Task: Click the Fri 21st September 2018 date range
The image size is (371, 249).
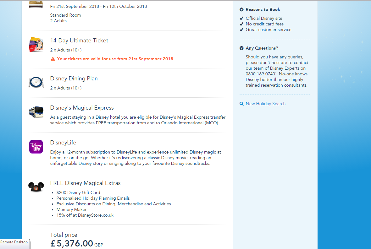Action: [x=98, y=6]
